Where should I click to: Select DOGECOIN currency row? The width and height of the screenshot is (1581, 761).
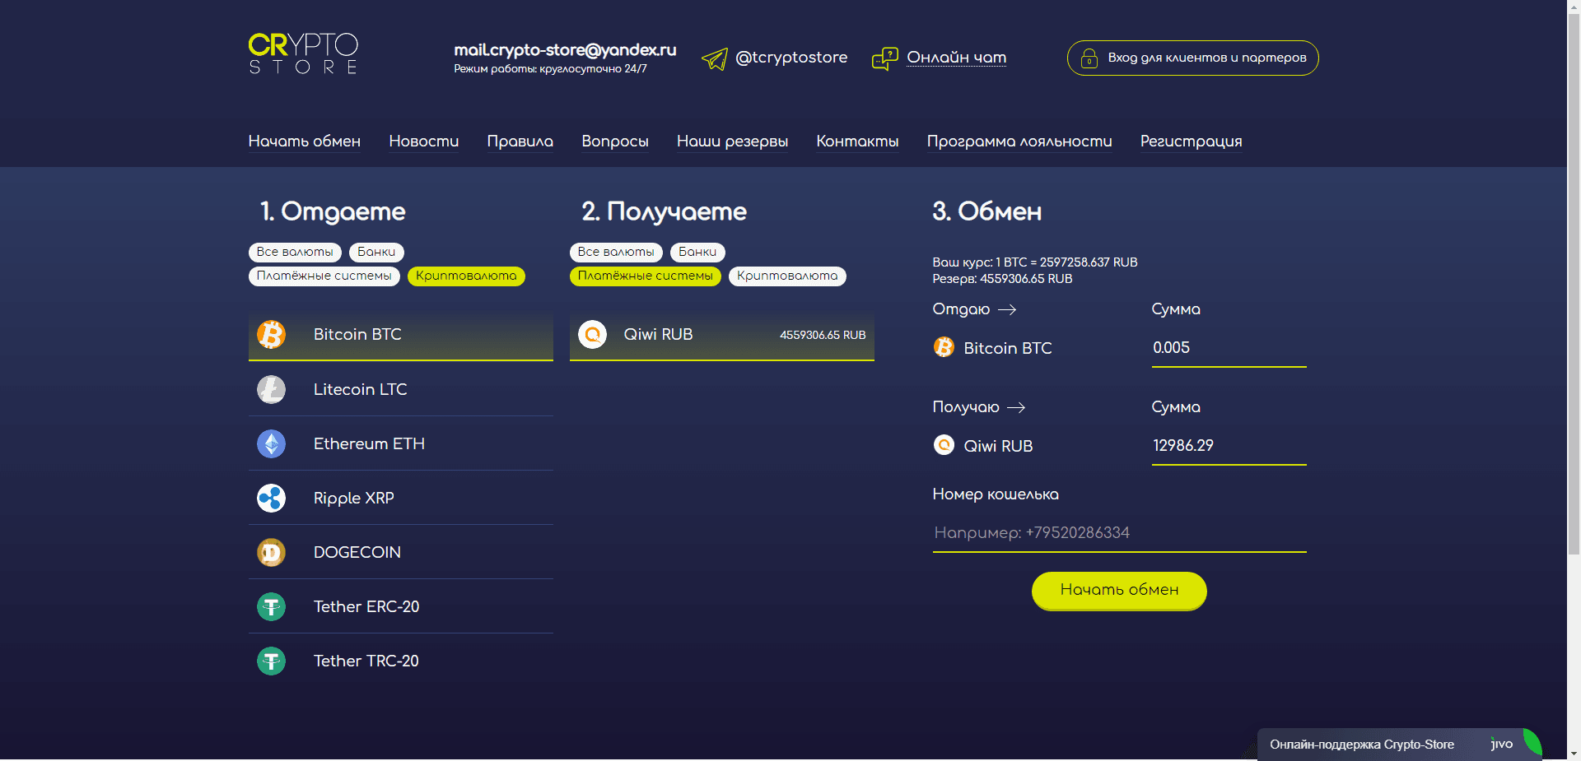[x=401, y=552]
